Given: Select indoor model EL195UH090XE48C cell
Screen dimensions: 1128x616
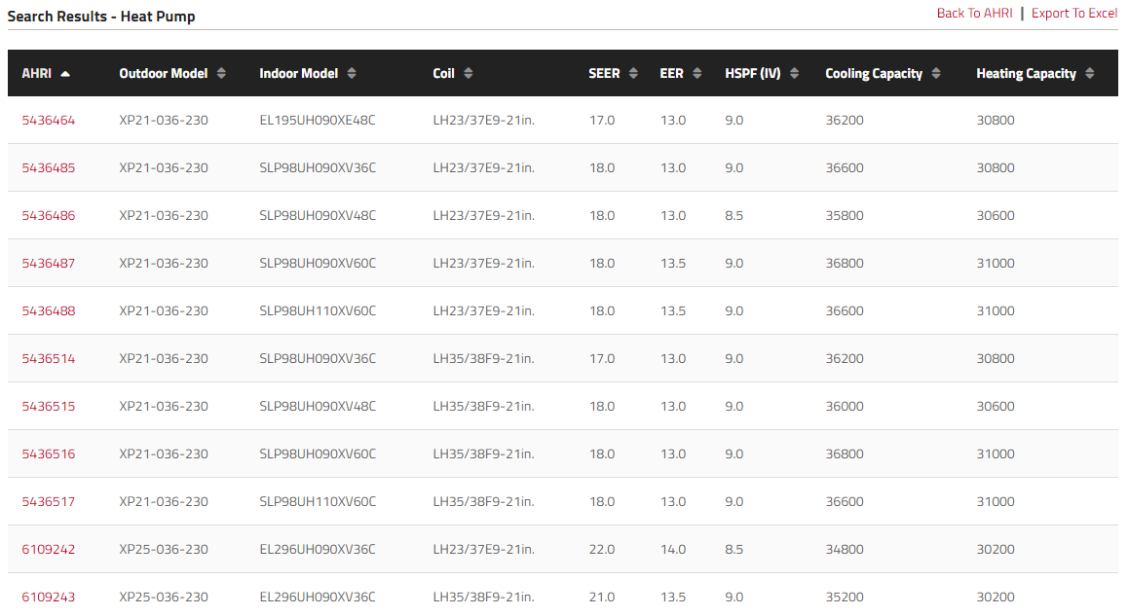Looking at the screenshot, I should (318, 120).
